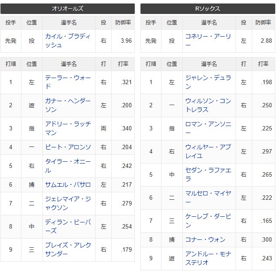Open タイラー・オニール player profile
277x273 pixels.
68,166
